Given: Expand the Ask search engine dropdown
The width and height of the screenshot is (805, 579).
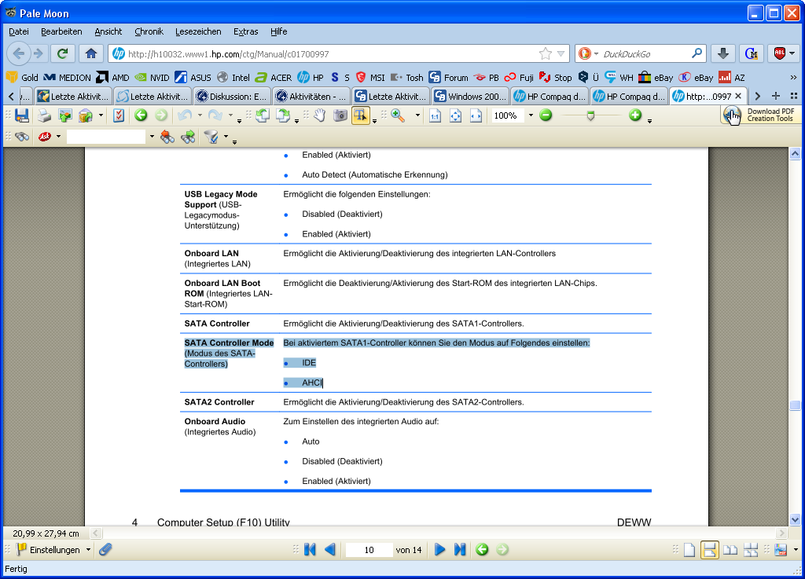Looking at the screenshot, I should point(58,137).
